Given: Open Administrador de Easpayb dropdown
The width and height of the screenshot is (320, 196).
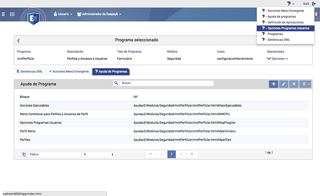Looking at the screenshot, I should 99,14.
